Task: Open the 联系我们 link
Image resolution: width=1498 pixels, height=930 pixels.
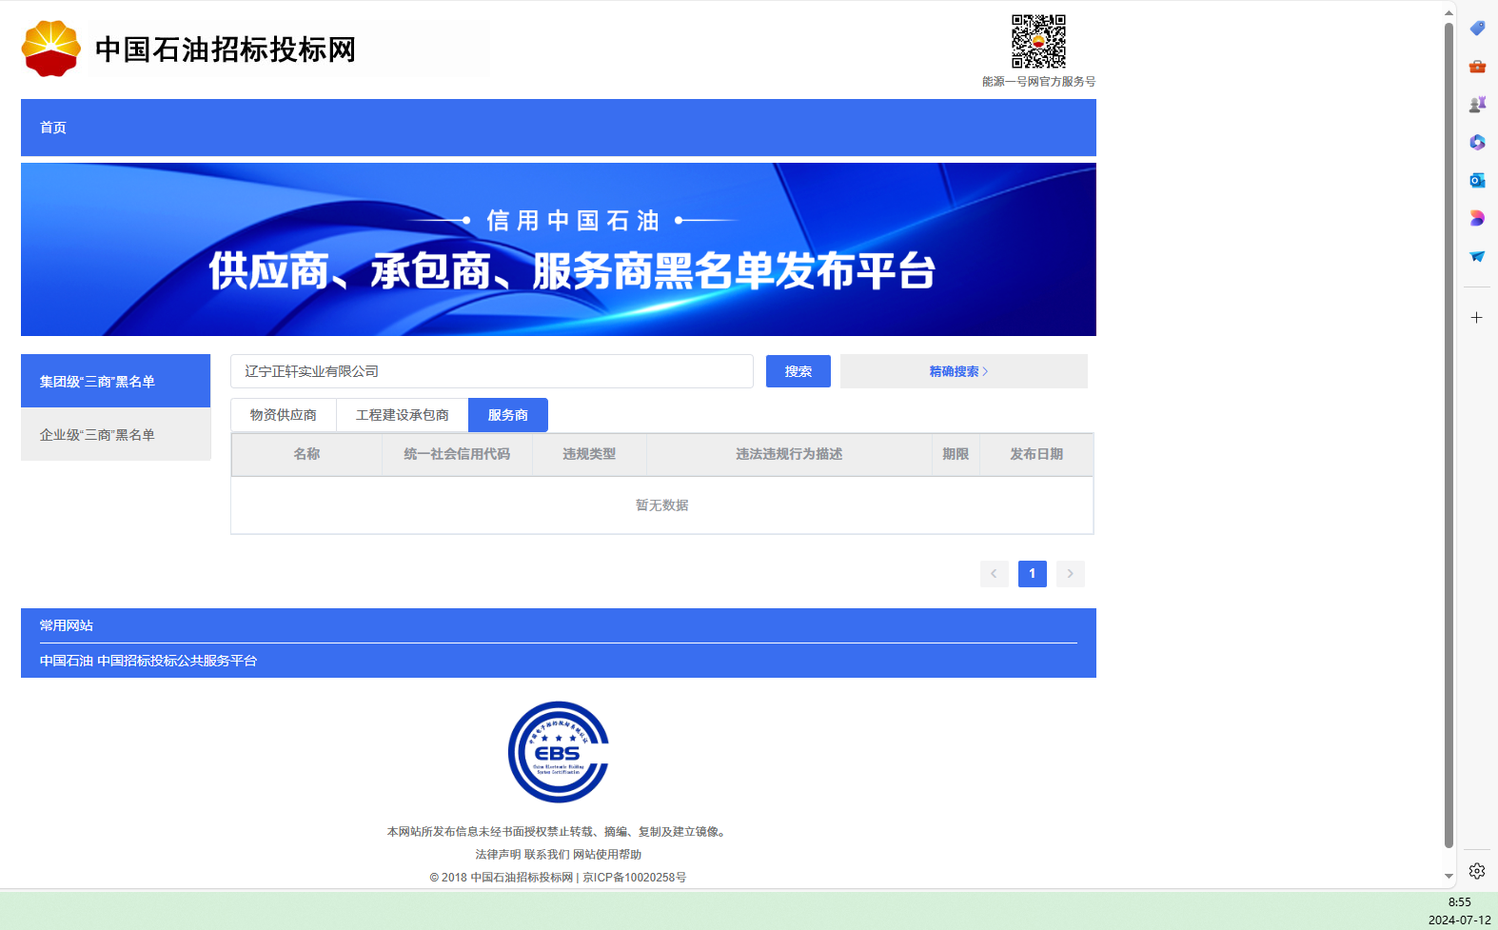Action: [546, 855]
